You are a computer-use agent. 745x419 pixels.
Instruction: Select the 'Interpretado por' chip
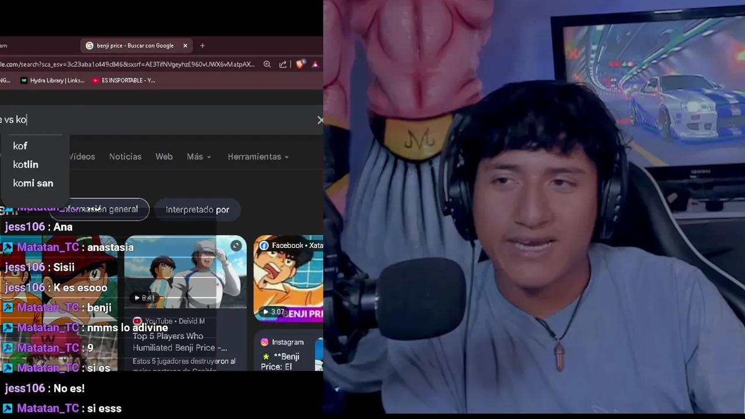[197, 210]
